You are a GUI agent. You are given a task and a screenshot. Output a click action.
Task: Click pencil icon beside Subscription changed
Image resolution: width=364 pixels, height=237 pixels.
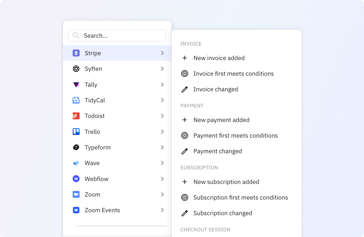pos(185,213)
